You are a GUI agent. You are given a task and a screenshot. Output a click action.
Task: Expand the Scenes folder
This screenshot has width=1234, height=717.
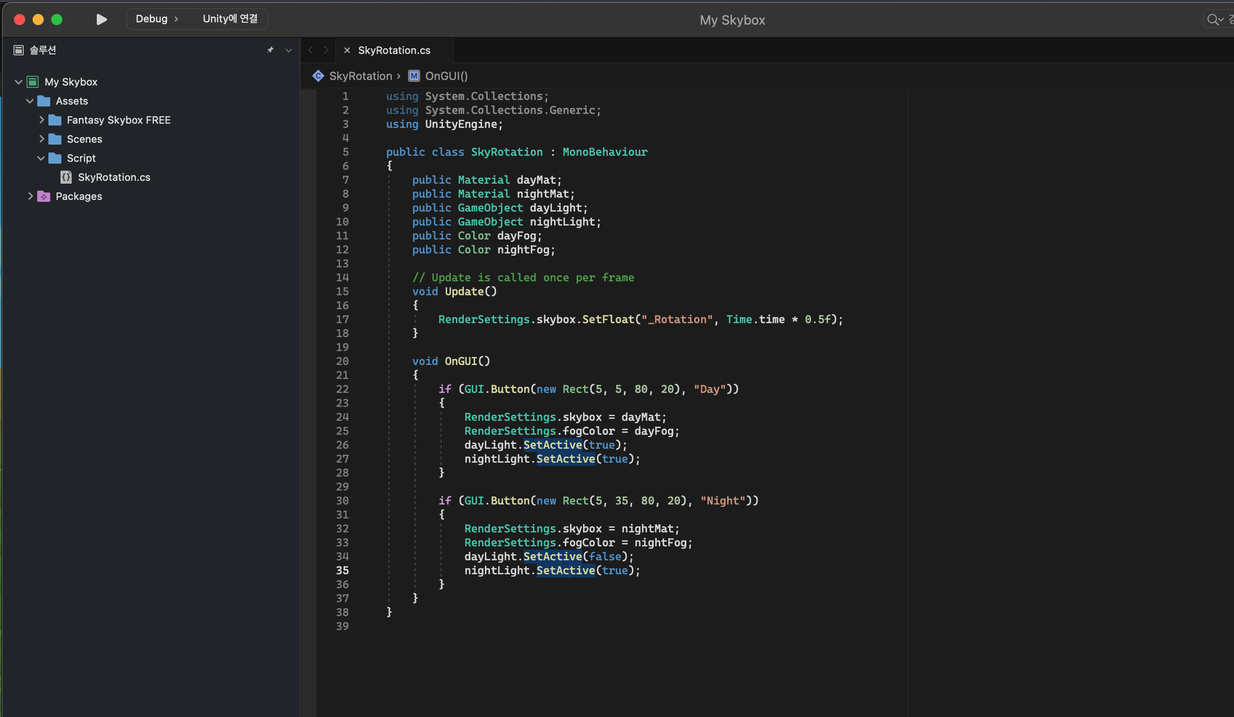41,139
